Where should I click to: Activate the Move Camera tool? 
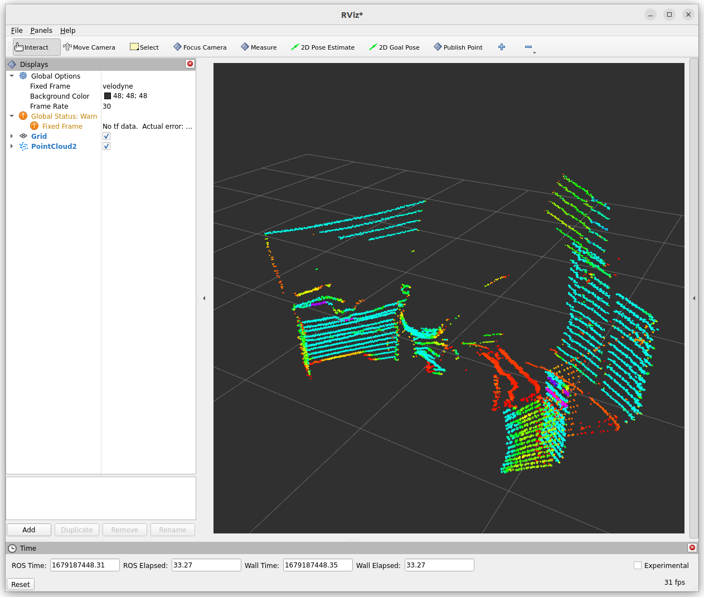89,47
